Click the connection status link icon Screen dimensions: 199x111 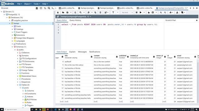(58, 16)
